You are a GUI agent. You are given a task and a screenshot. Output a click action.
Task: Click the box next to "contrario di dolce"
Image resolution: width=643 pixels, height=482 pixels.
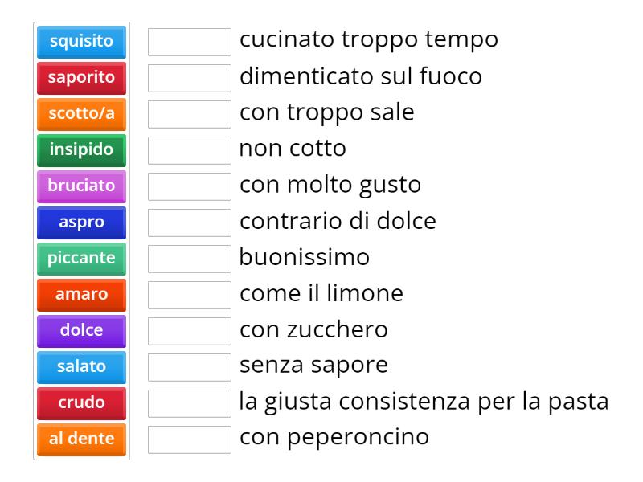pyautogui.click(x=188, y=222)
